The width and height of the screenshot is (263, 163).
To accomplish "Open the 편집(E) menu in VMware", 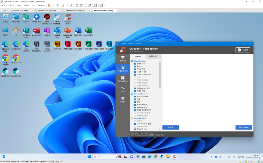I will pos(12,5).
